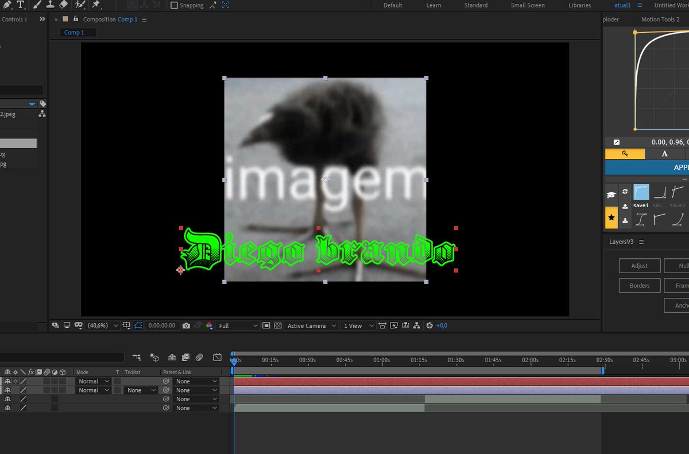Open the Full resolution dropdown

tap(238, 325)
